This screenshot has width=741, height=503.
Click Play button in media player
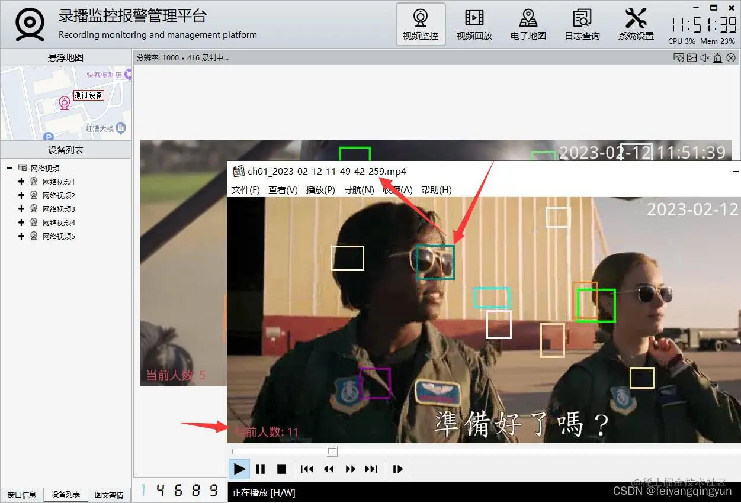pos(239,469)
